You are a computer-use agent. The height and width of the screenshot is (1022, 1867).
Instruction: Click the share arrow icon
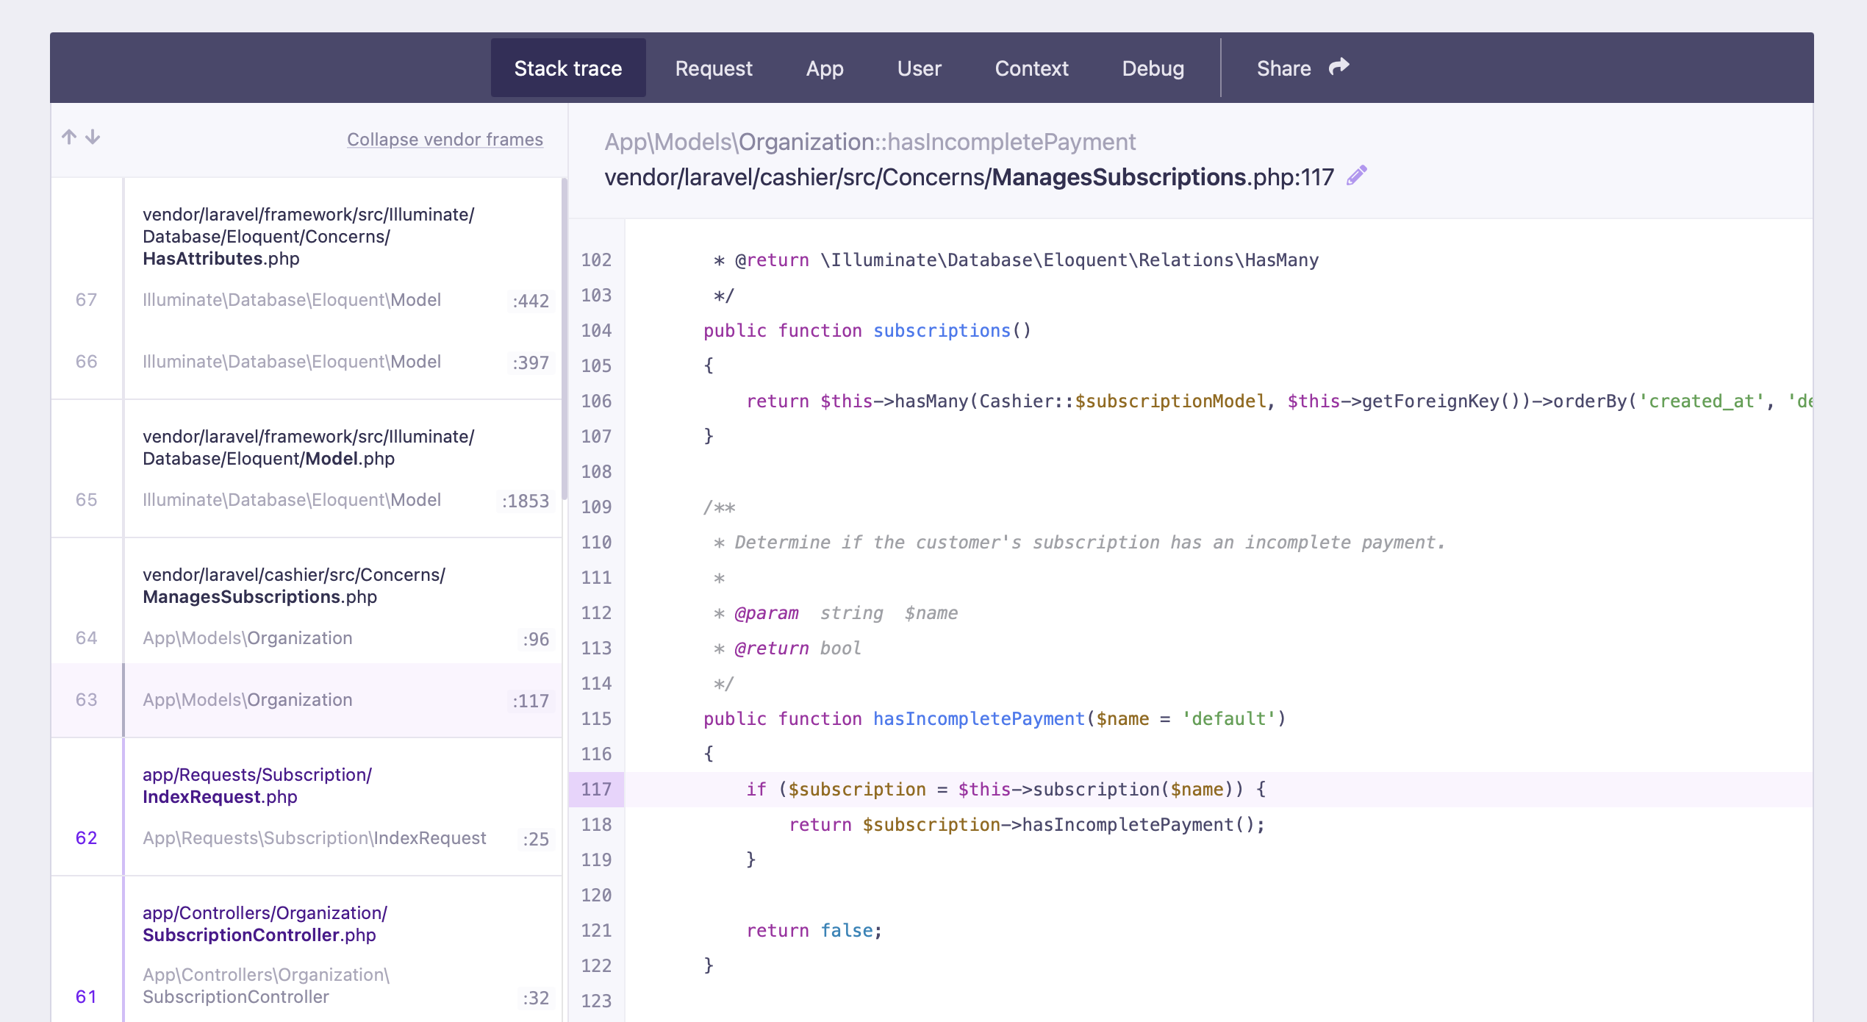coord(1339,66)
